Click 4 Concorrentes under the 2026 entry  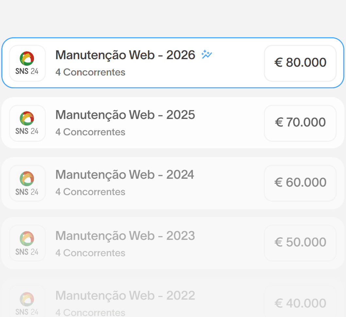tap(90, 72)
